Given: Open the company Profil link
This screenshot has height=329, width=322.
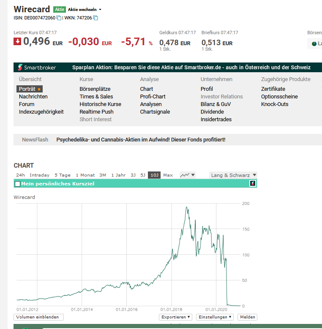Looking at the screenshot, I should [207, 89].
